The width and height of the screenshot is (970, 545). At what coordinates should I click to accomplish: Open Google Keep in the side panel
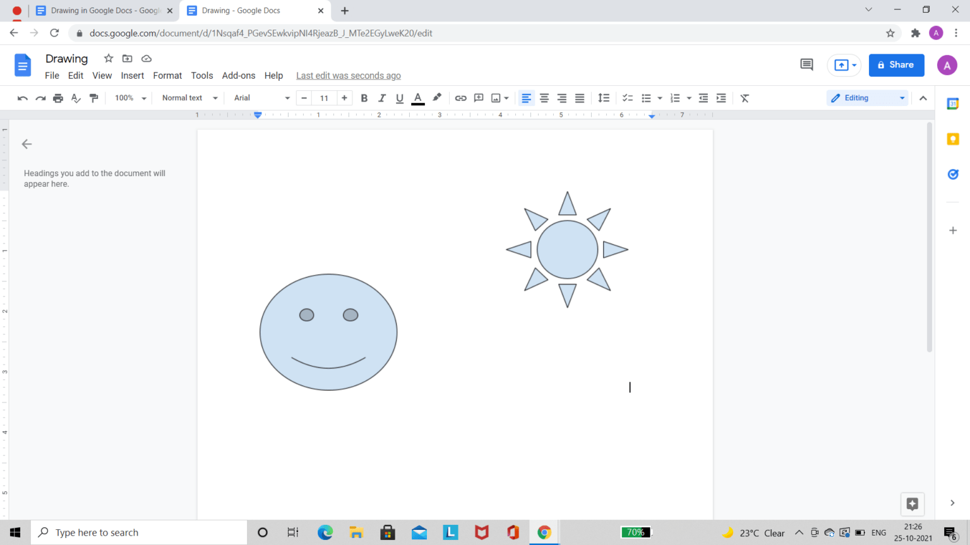pyautogui.click(x=953, y=139)
